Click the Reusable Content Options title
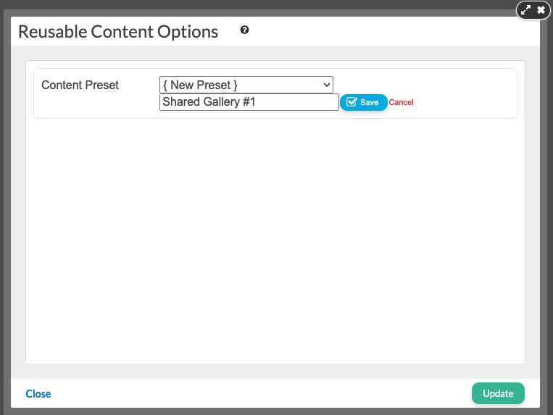Image resolution: width=553 pixels, height=415 pixels. (x=118, y=32)
